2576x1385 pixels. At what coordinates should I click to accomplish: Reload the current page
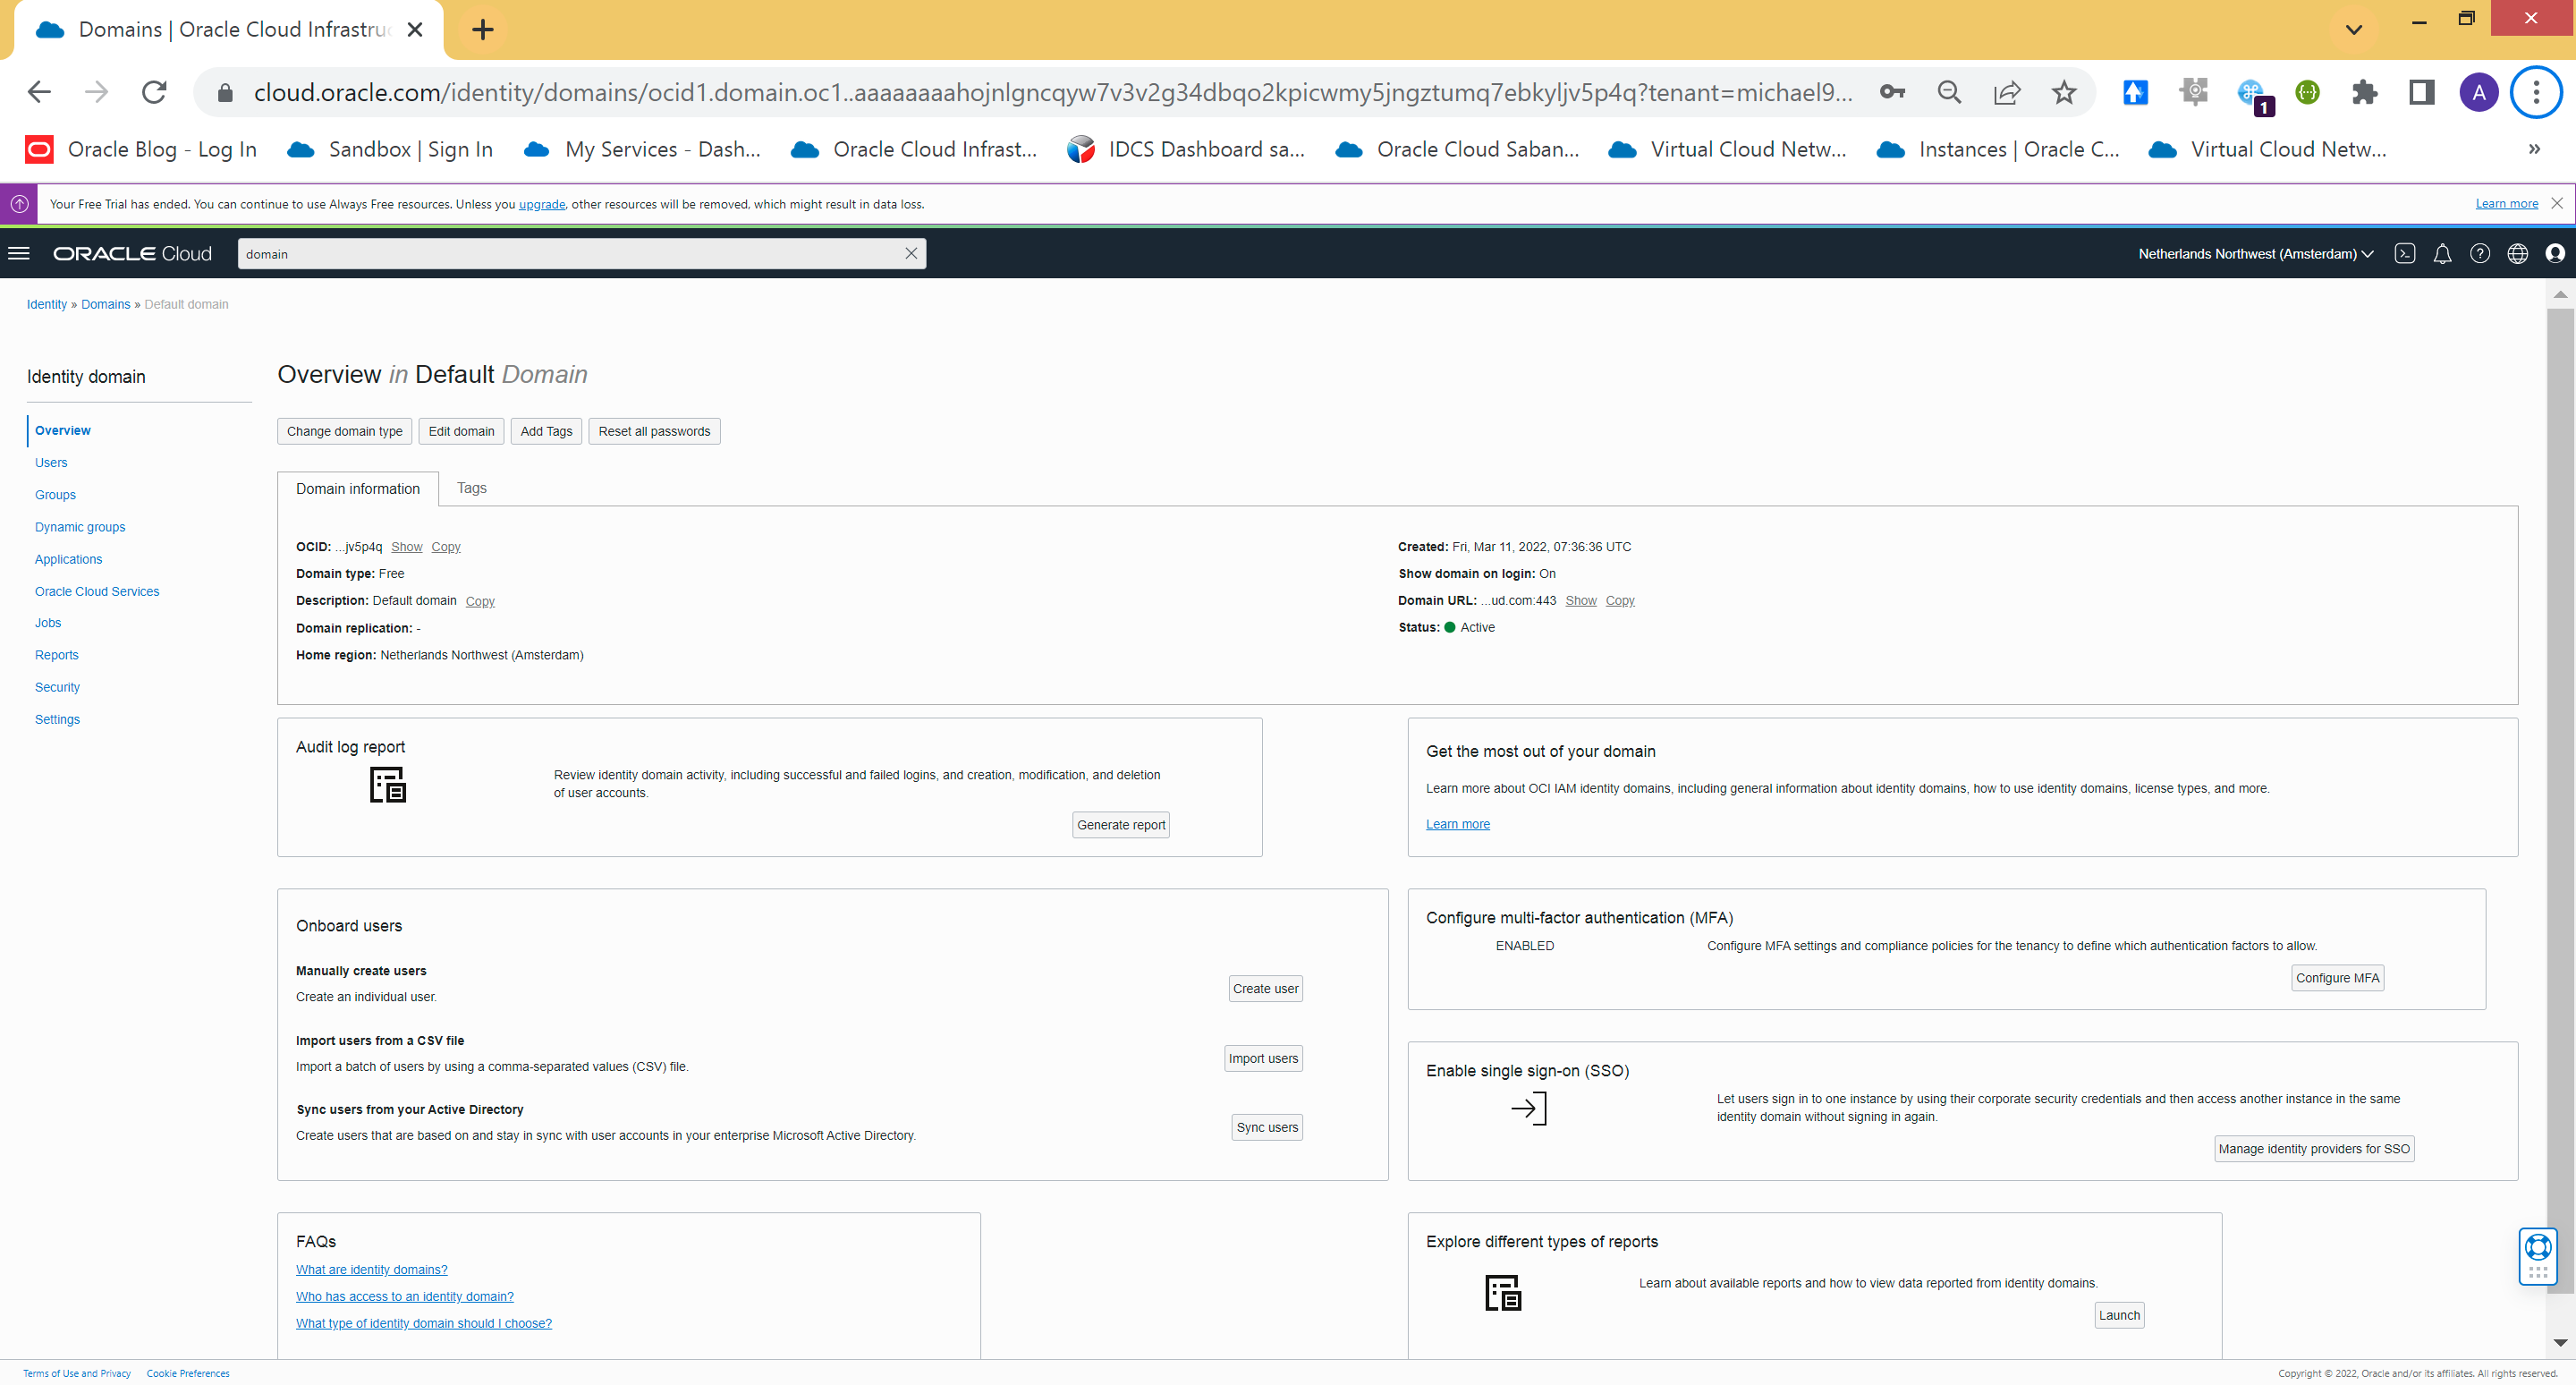click(154, 92)
